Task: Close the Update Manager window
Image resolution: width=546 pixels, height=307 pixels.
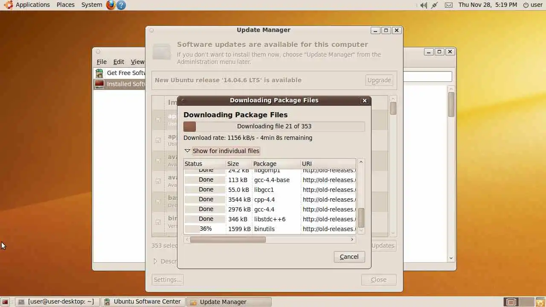Action: click(x=397, y=30)
